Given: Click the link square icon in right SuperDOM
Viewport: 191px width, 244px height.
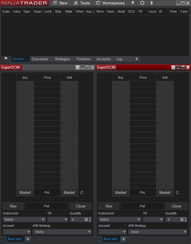Looking at the screenshot, I should (173, 67).
